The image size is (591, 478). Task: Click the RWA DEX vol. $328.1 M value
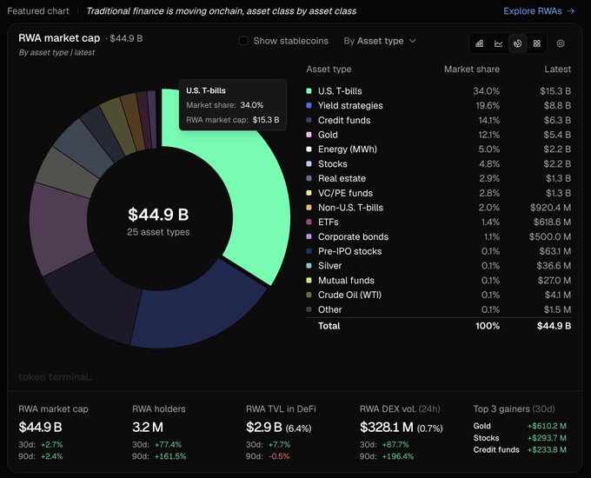point(387,427)
